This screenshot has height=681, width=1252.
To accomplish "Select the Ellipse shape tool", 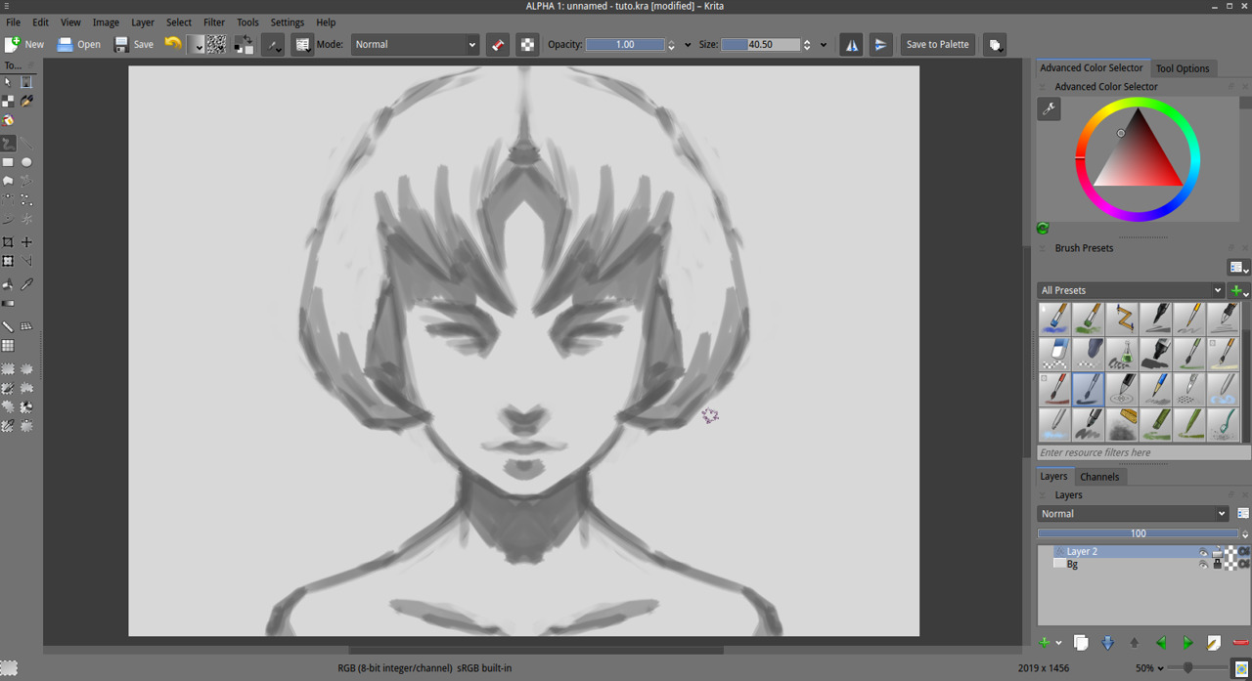I will pos(26,162).
